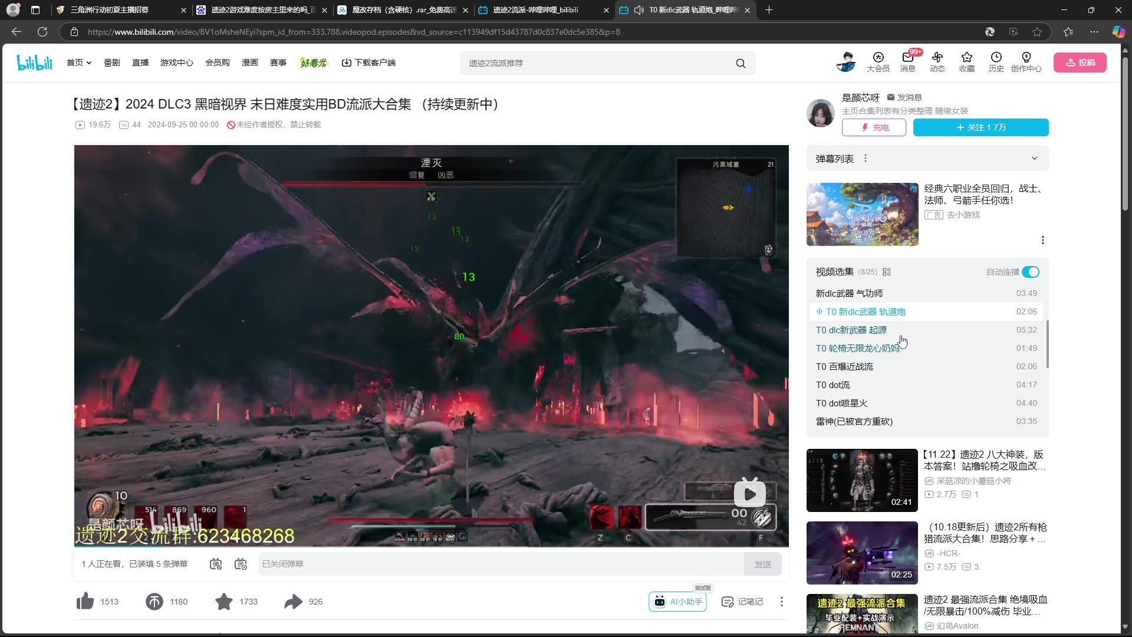The width and height of the screenshot is (1132, 637).
Task: Expand the 首页 dropdown menu
Action: coord(79,63)
